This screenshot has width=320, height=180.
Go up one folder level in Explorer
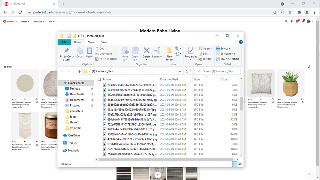79,71
